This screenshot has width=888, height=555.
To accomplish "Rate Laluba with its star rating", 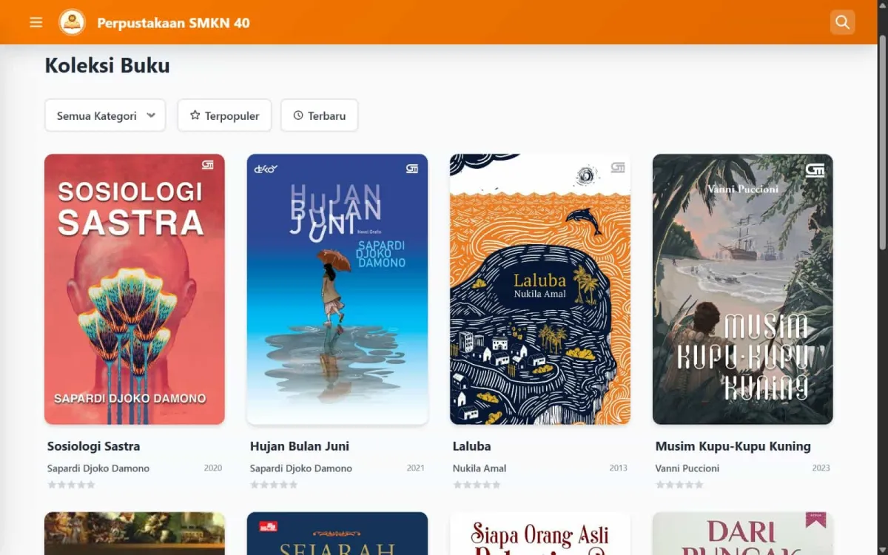I will coord(477,485).
